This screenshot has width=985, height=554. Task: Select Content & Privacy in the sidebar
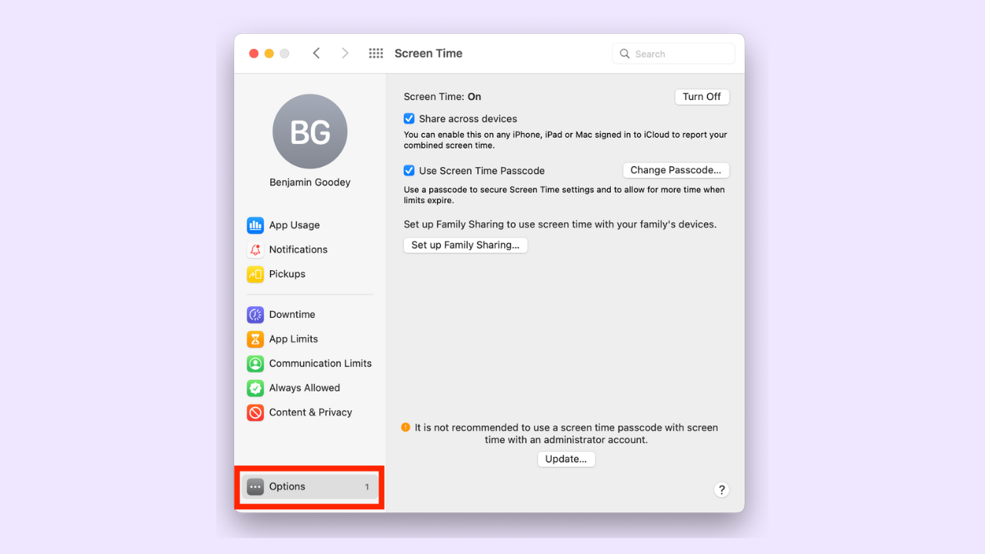[x=312, y=413]
